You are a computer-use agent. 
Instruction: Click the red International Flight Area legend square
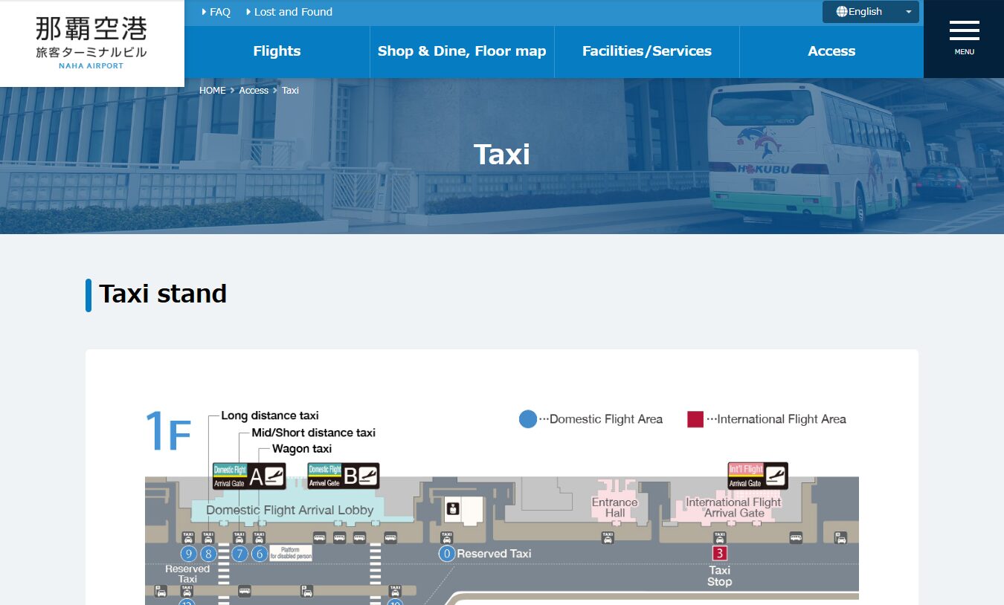(695, 419)
